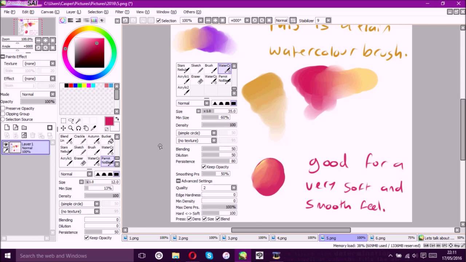Pick the Crackle brush in left tray
This screenshot has height=262, width=466.
tap(80, 139)
